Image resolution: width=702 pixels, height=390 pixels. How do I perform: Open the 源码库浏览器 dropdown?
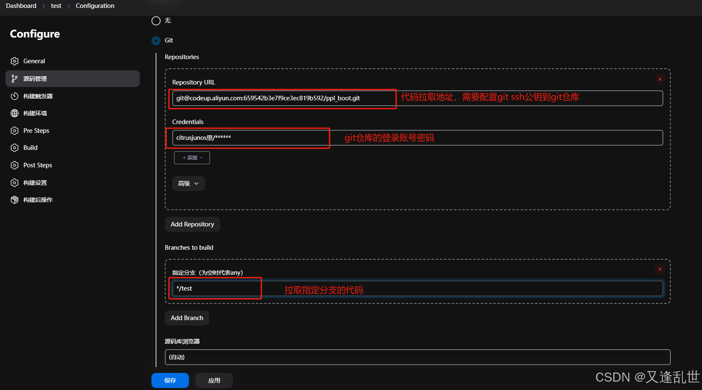coord(417,357)
